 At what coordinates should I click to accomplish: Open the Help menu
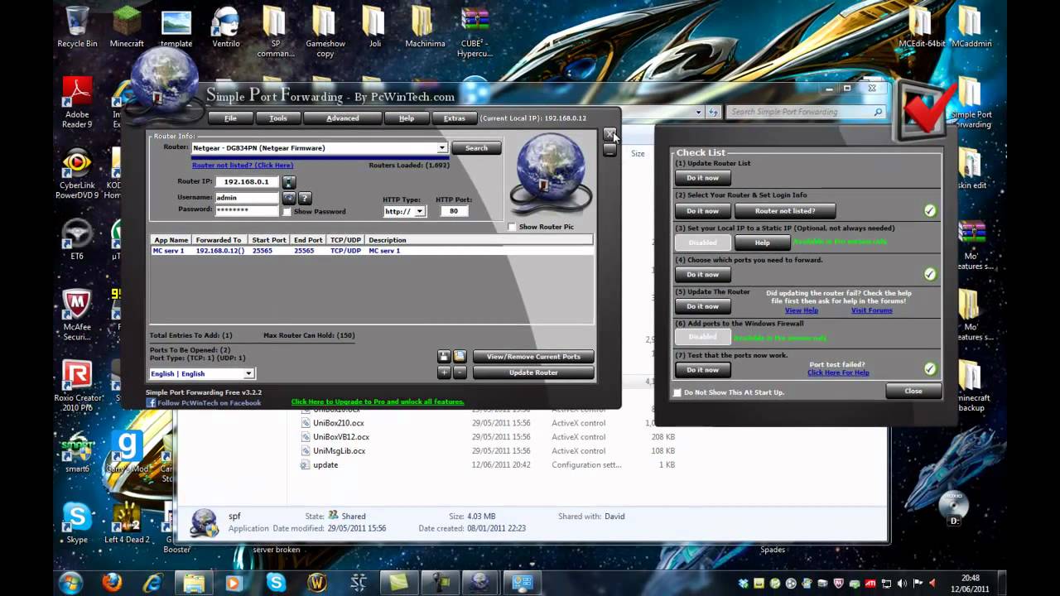(407, 118)
